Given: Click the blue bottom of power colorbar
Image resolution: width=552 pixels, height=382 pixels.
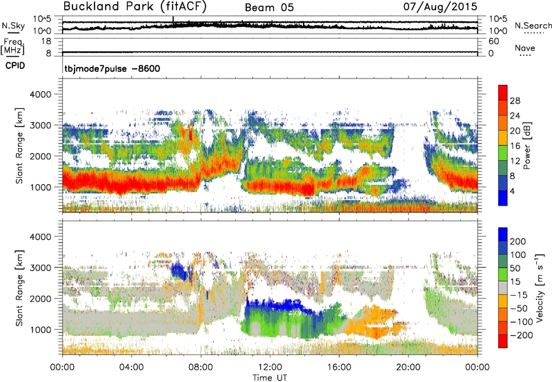Looking at the screenshot, I should (503, 198).
